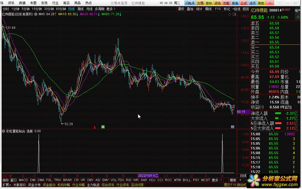Open the shirt skin icon in title bar
Viewport: 302px width, 189px height.
pos(280,3)
